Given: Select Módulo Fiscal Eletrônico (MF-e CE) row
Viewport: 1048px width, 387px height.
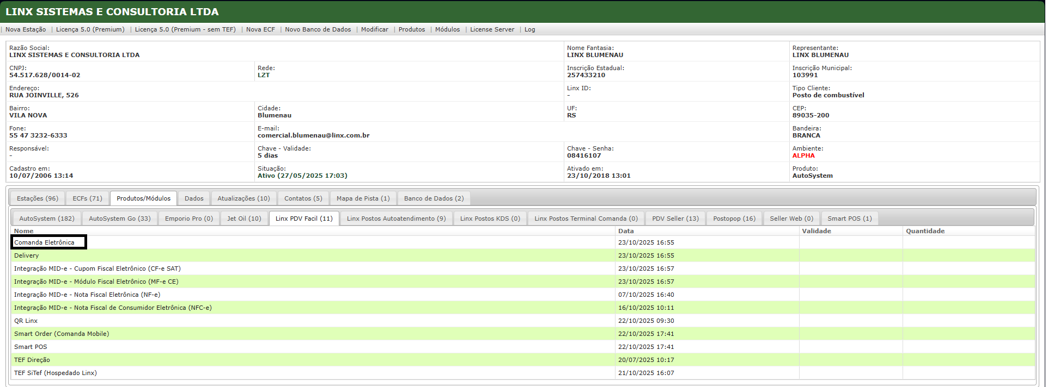Looking at the screenshot, I should [523, 282].
